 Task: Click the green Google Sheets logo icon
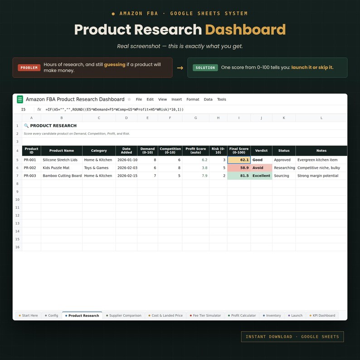(20, 99)
